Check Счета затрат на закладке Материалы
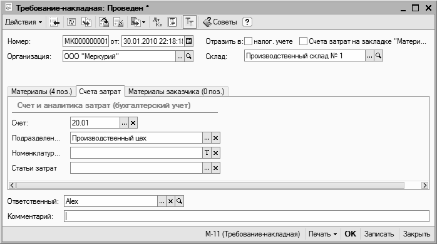 (x=303, y=41)
